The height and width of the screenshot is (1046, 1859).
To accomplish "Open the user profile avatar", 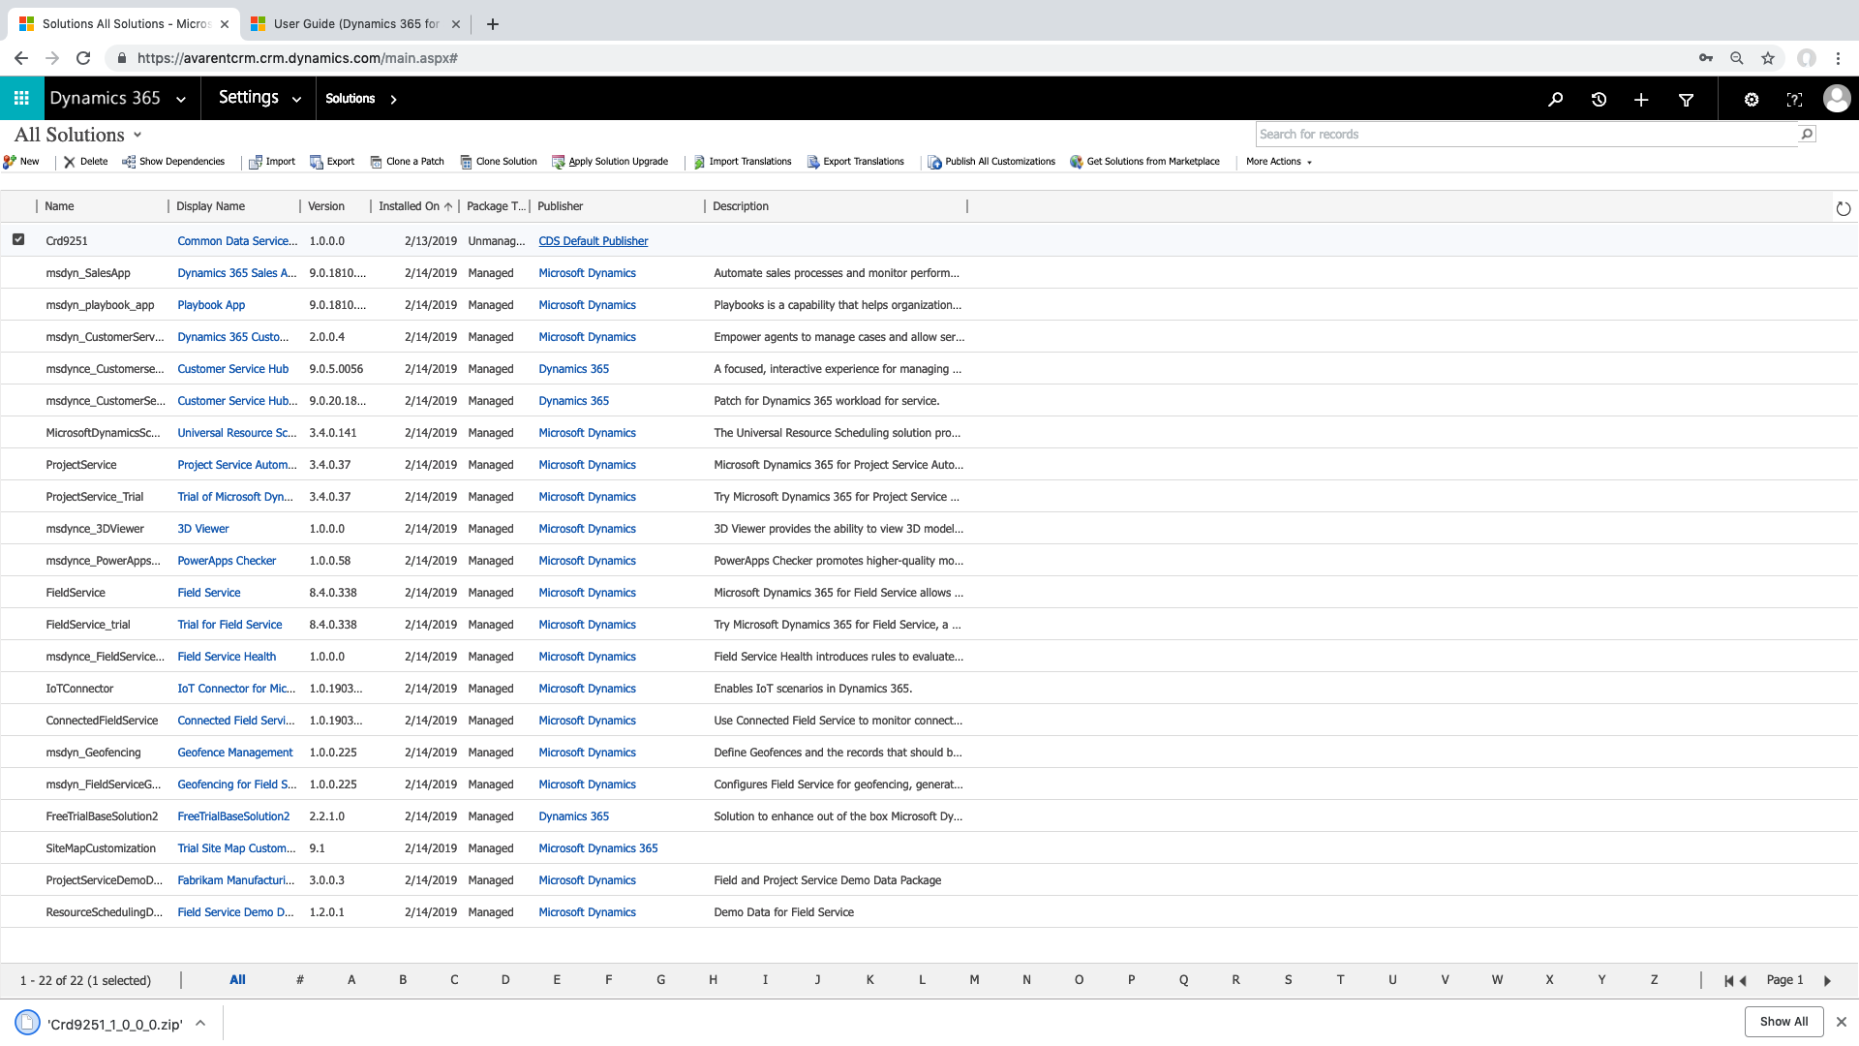I will [1836, 98].
